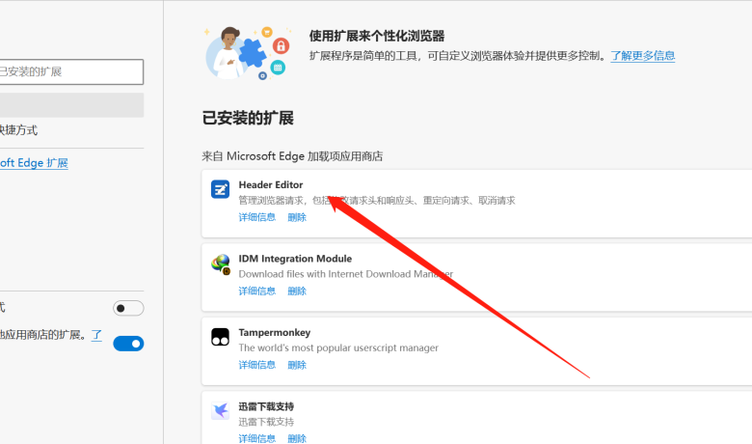Viewport: 752px width, 444px height.
Task: Open 详细信息 for IDM Integration Module
Action: [257, 291]
